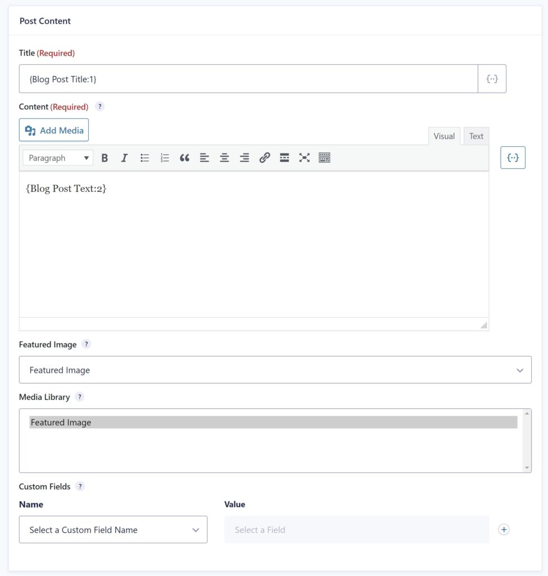548x576 pixels.
Task: Open smart tags beside the content editor
Action: (512, 157)
